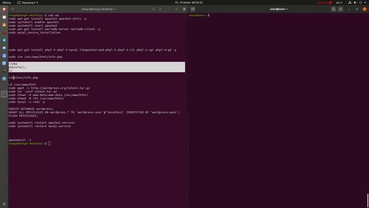The height and width of the screenshot is (208, 369).
Task: Open volume icon in top bar
Action: 355,2
